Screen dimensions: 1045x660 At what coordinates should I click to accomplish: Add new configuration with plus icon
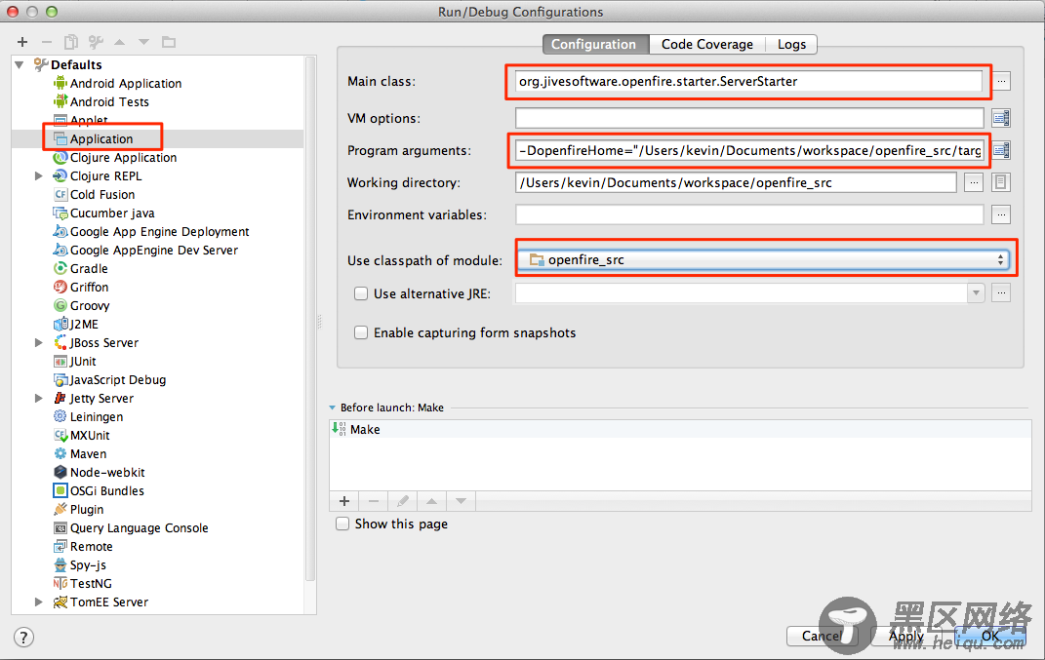pos(22,42)
